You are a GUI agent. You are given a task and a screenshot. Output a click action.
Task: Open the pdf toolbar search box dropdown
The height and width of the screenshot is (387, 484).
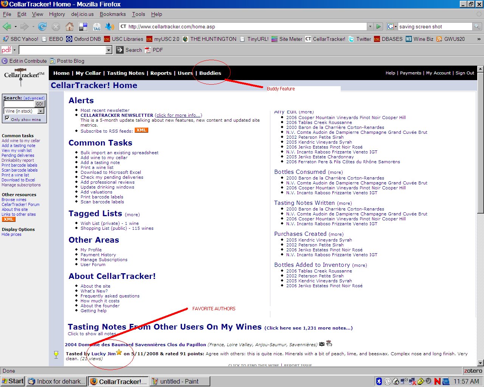pos(109,50)
